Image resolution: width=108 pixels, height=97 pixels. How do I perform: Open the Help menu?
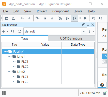click(91, 11)
